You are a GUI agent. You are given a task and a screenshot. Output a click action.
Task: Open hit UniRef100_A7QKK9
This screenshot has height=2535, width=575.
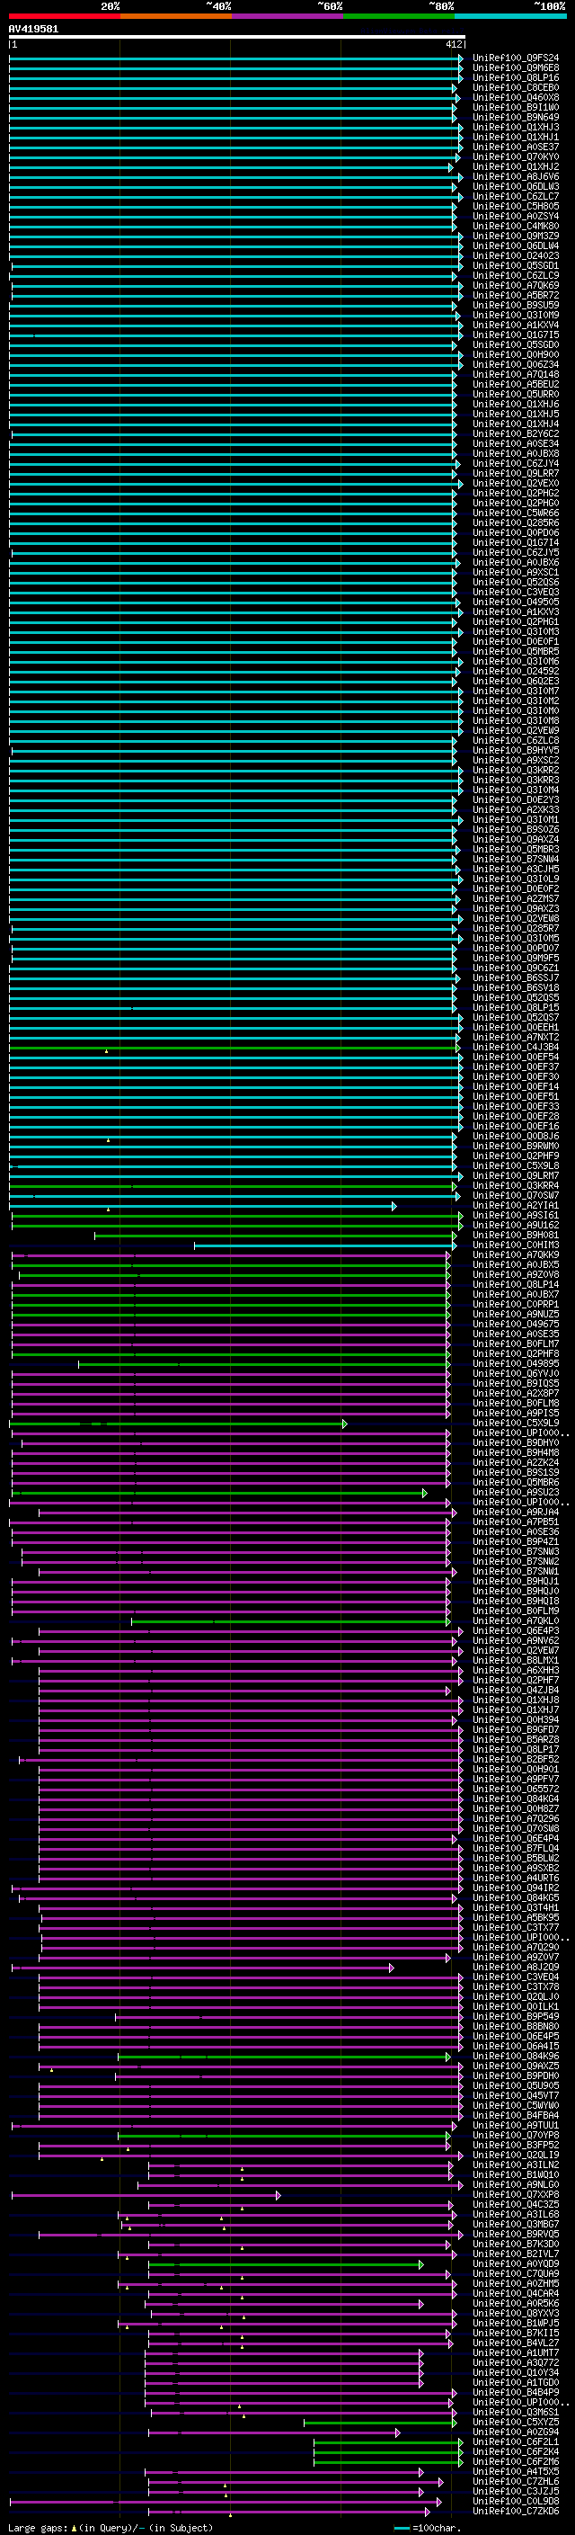pyautogui.click(x=516, y=1254)
